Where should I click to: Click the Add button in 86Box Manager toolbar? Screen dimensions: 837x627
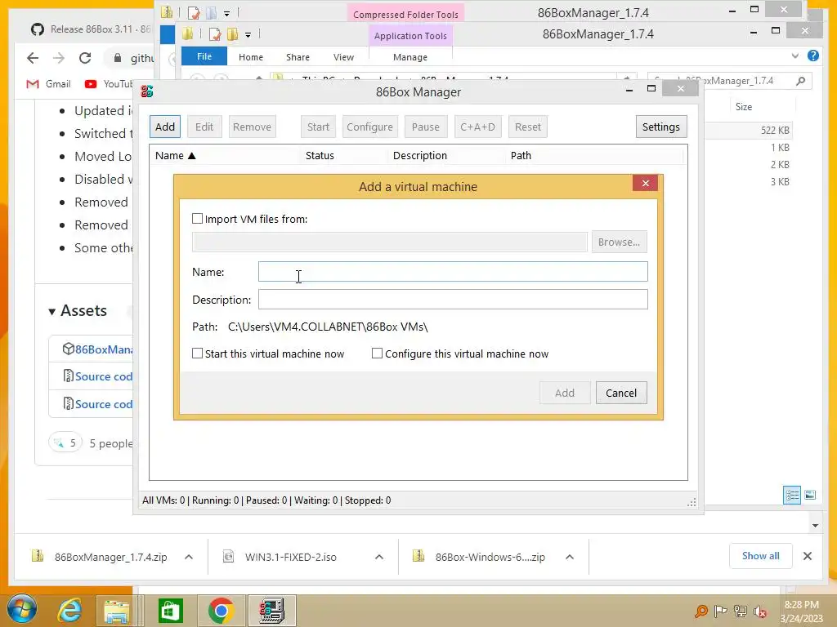click(165, 127)
